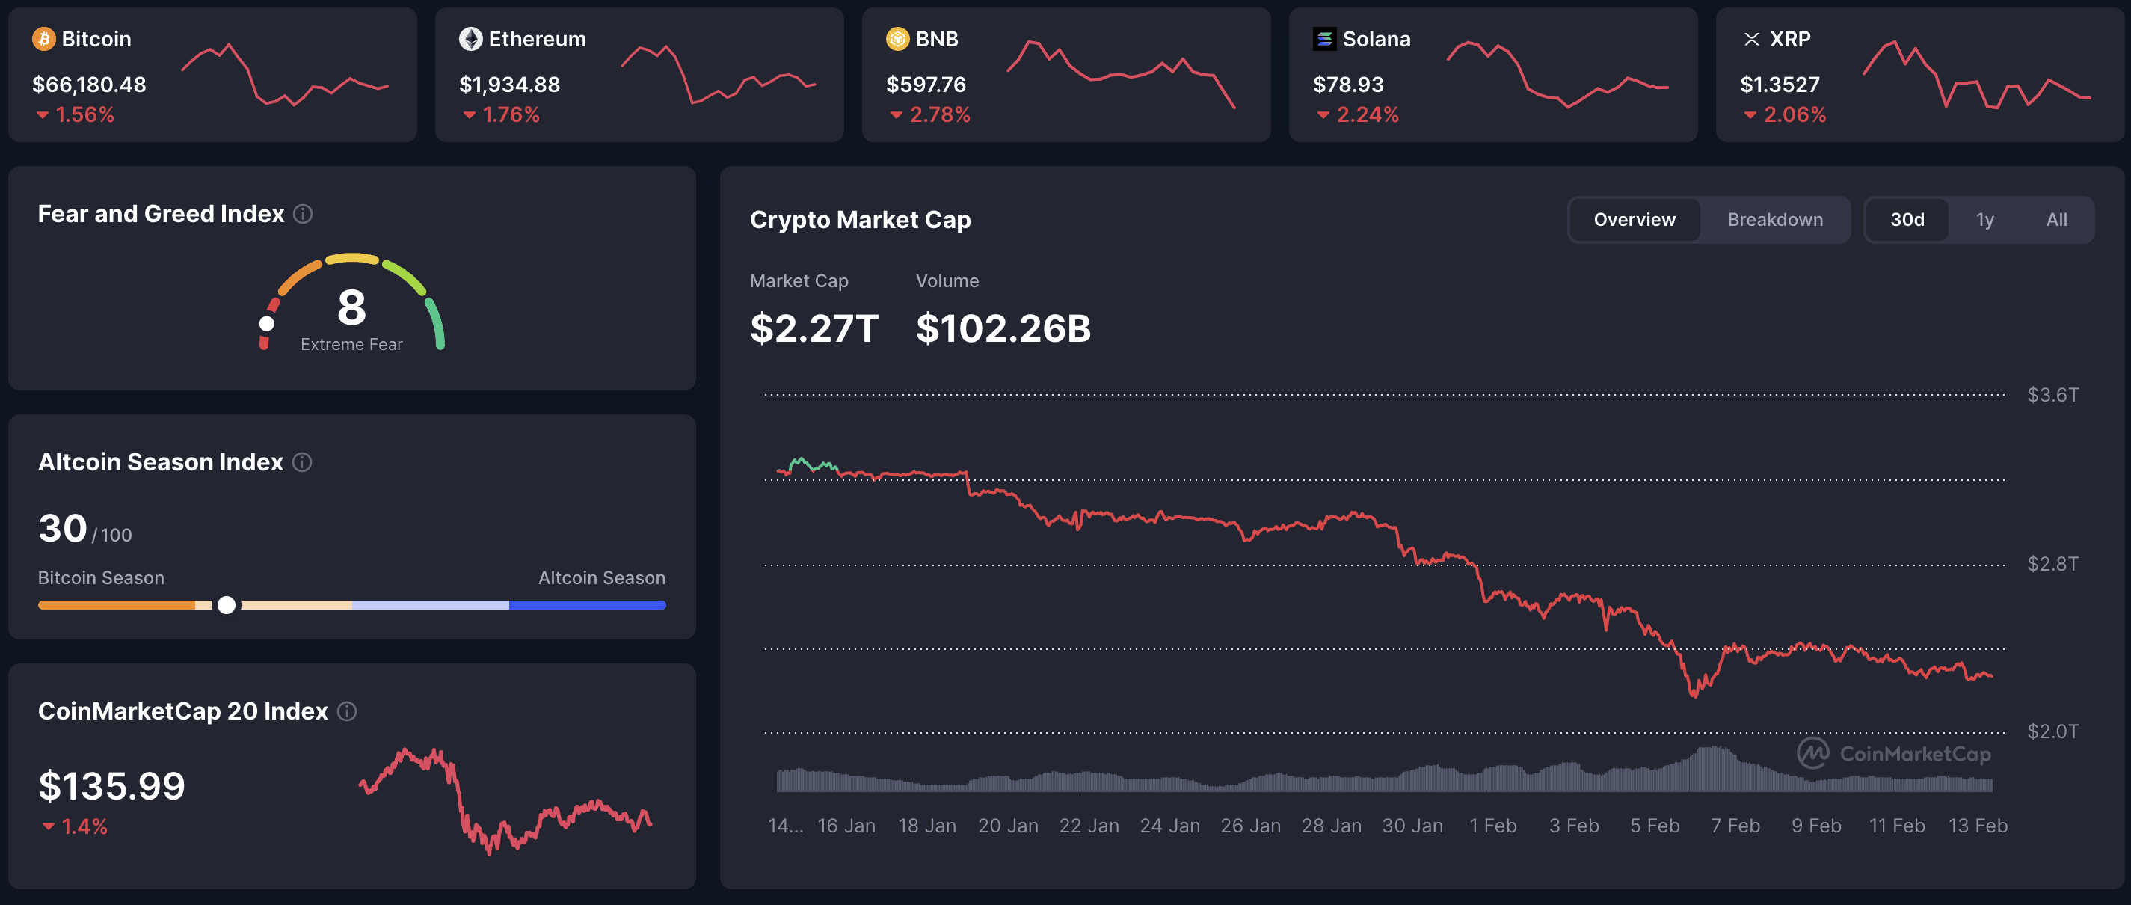
Task: Switch to the Breakdown view
Action: pos(1775,219)
